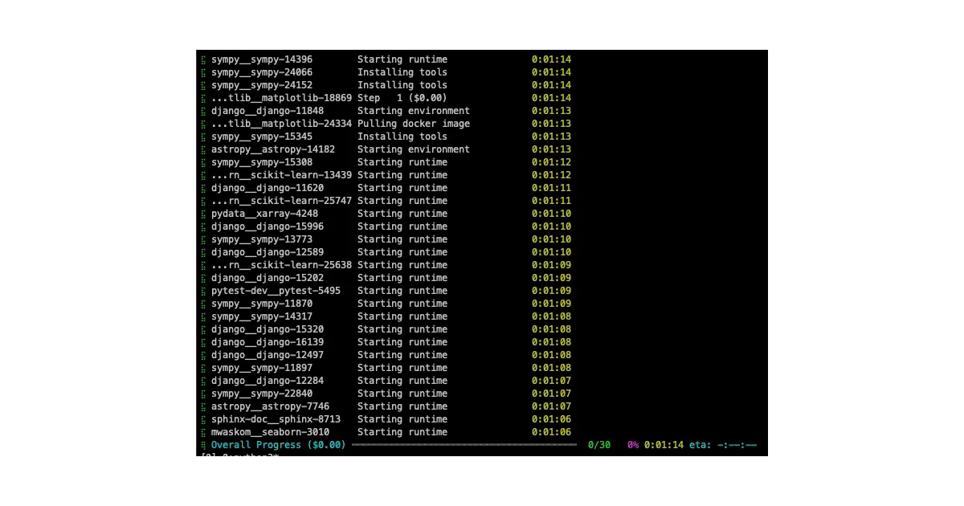Select the 0/30 completed counter
The image size is (964, 506).
point(599,445)
